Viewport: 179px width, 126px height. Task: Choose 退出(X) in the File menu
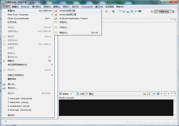[x=28, y=115]
